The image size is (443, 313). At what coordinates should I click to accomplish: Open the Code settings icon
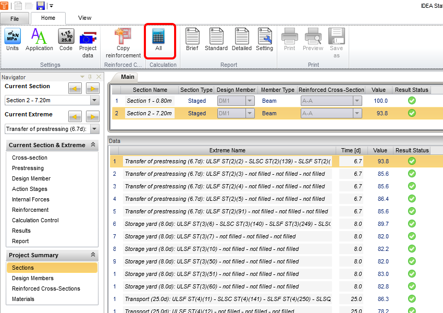tap(66, 40)
